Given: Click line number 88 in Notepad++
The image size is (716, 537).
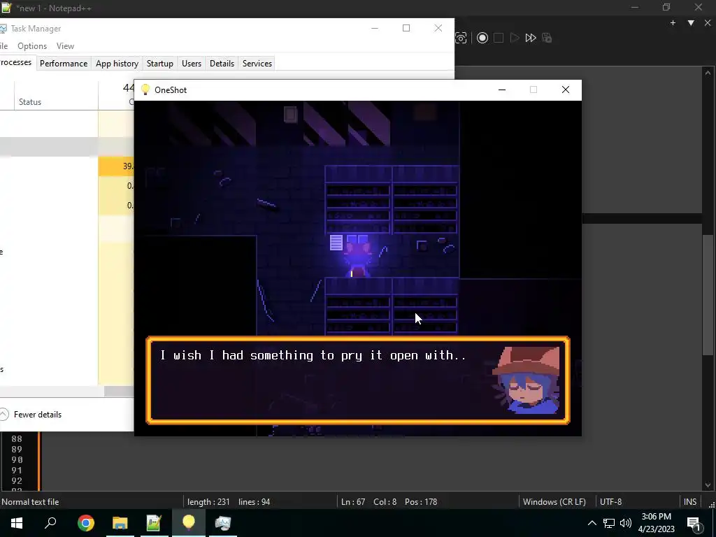Looking at the screenshot, I should coord(17,439).
